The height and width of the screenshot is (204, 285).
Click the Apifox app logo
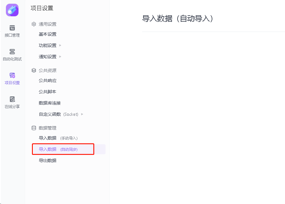point(12,10)
